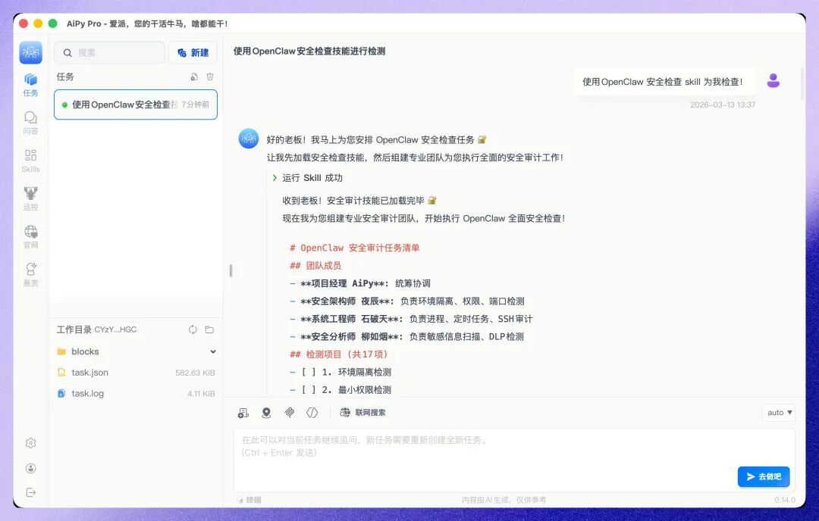
Task: Click the location pin icon in input toolbar
Action: (266, 413)
